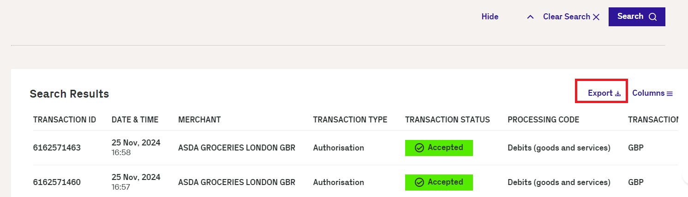Open transaction 6162571463 row
Viewport: 688px width, 197px height.
(356, 148)
